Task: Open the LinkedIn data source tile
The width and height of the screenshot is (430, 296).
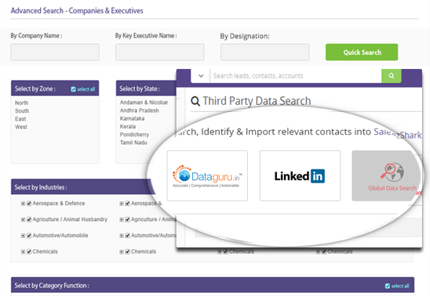Action: point(300,175)
